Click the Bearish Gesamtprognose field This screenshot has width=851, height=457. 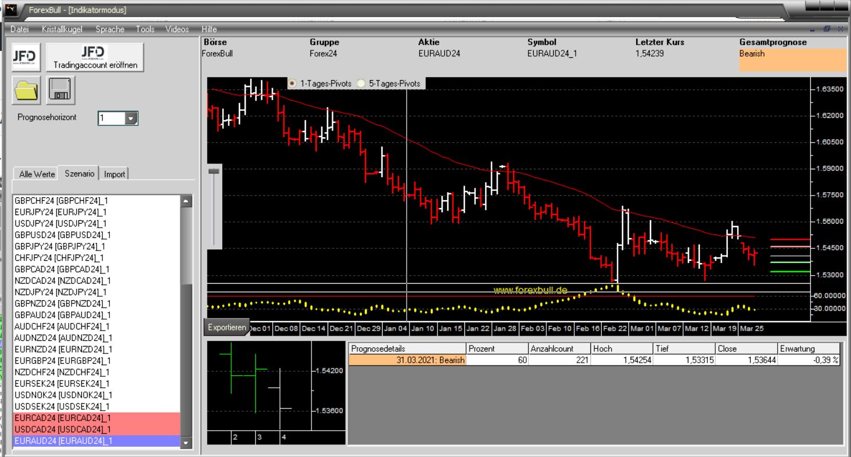coord(793,59)
